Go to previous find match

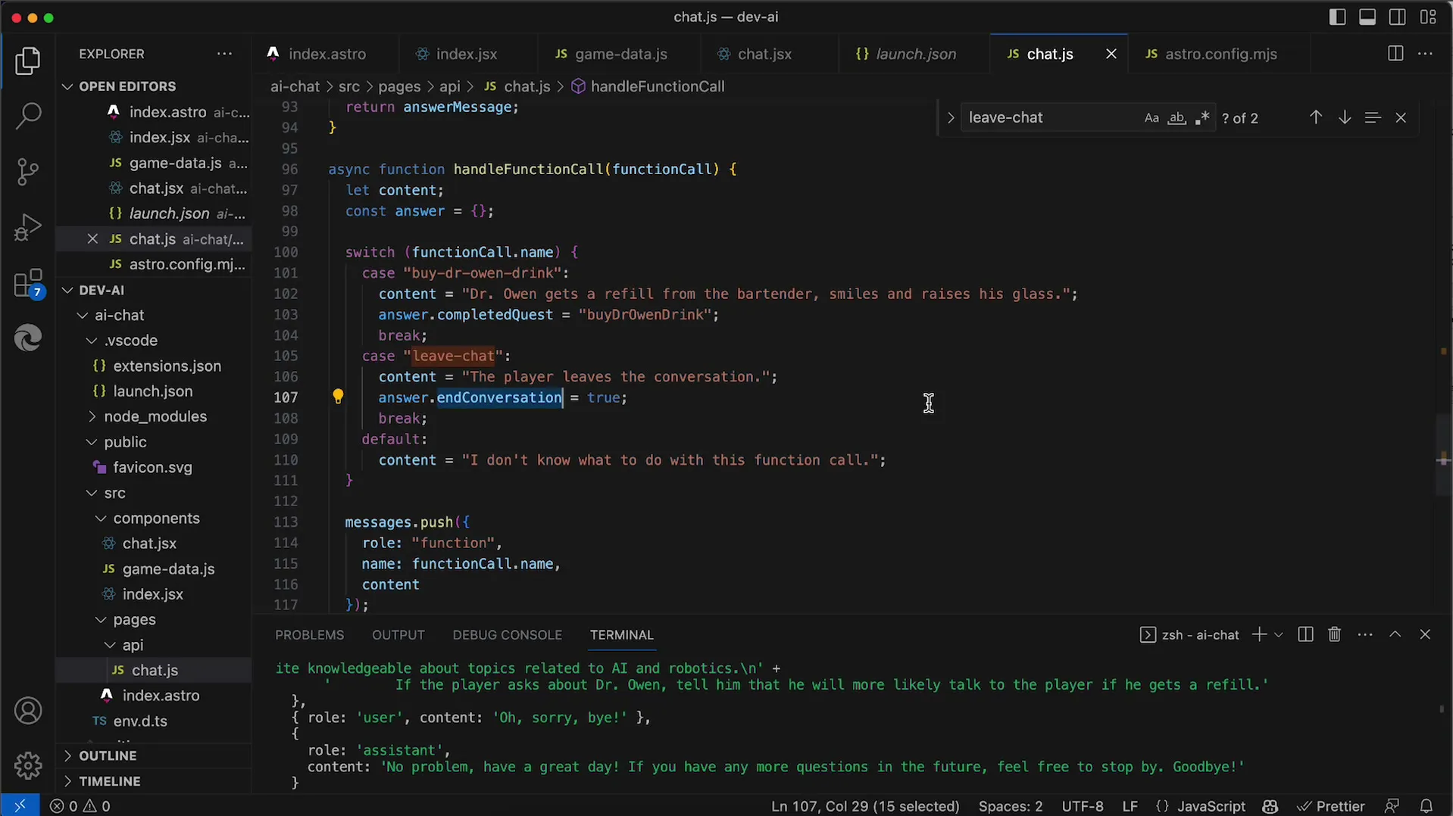(x=1316, y=117)
